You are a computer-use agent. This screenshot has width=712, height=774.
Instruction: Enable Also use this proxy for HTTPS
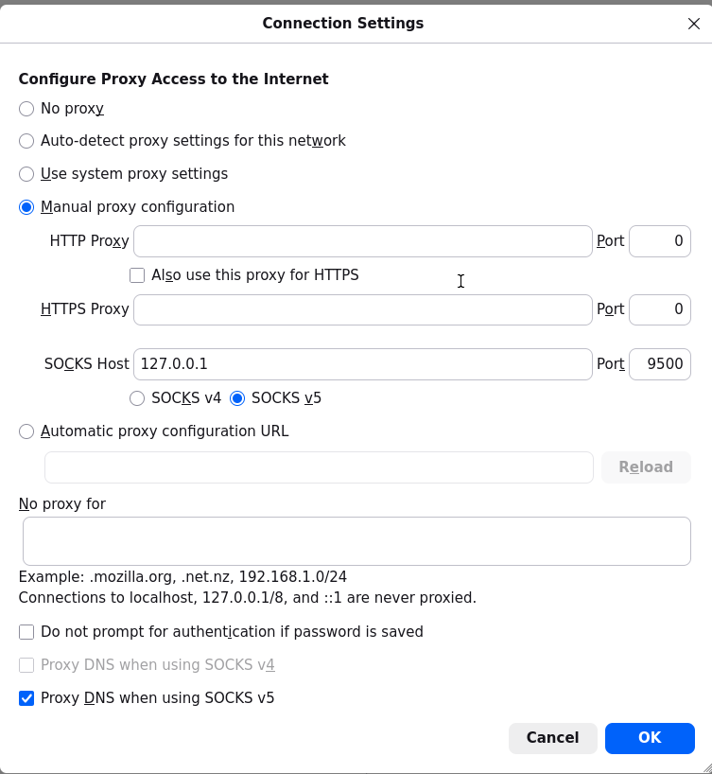click(x=137, y=275)
